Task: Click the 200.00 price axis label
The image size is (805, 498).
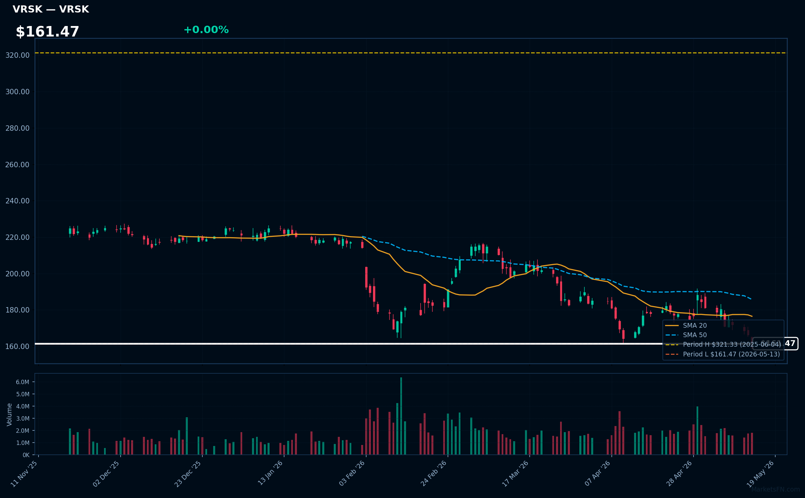Action: [x=18, y=274]
